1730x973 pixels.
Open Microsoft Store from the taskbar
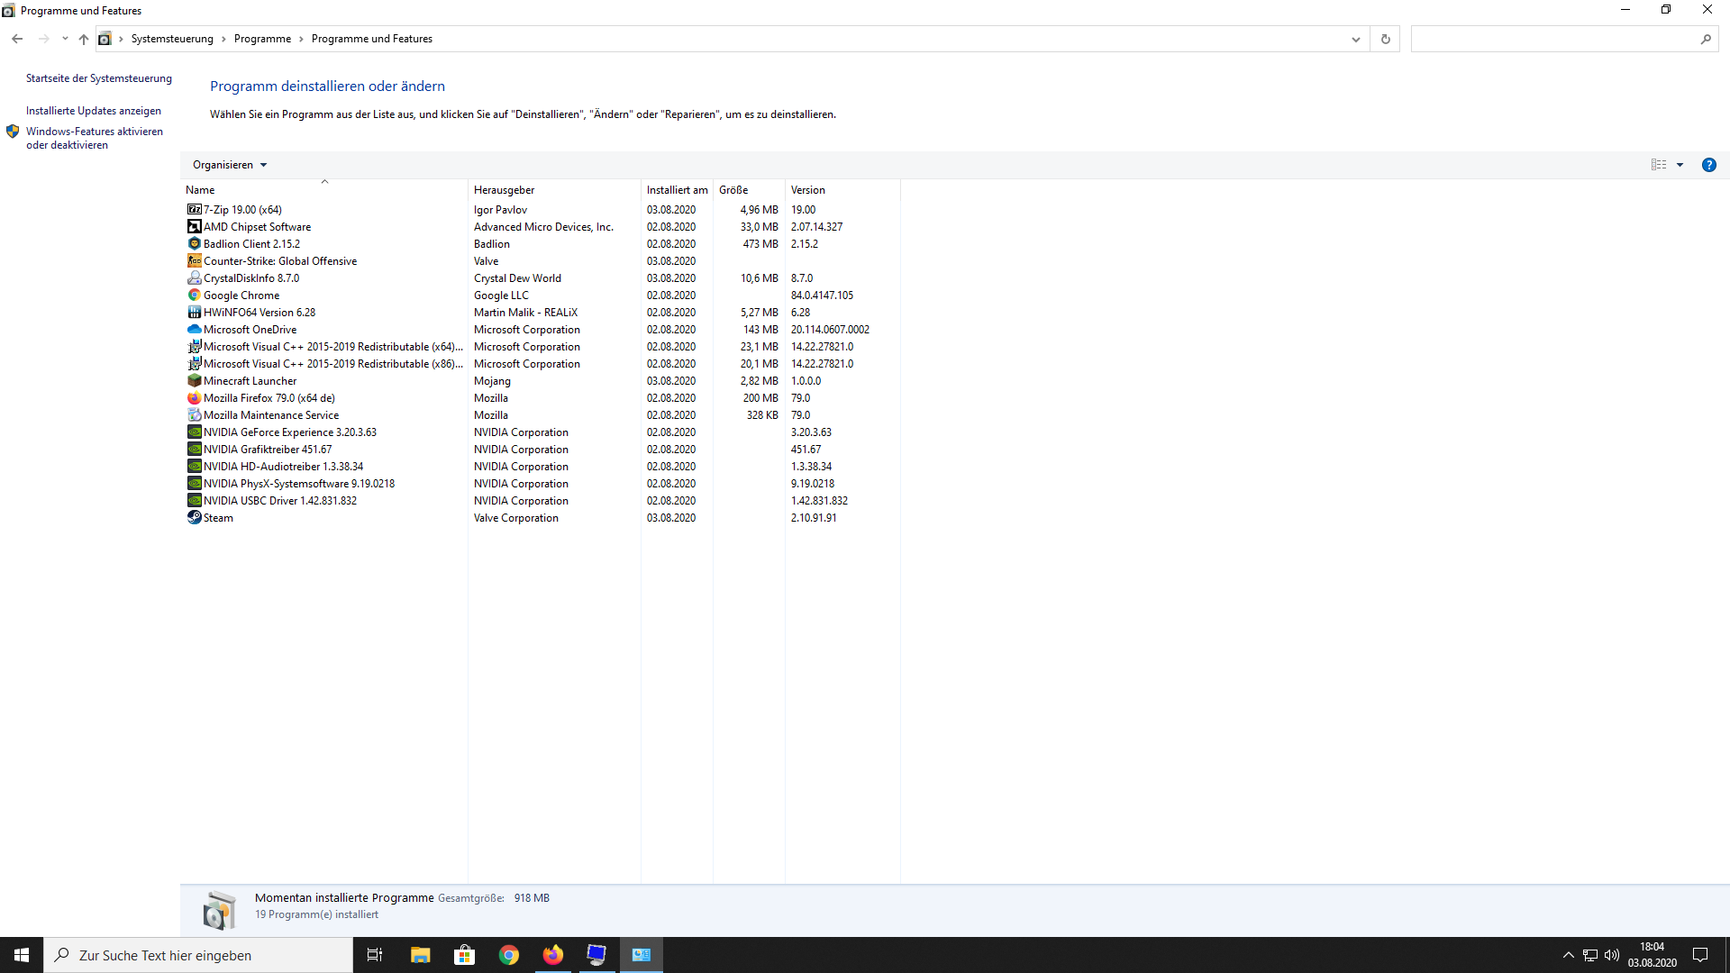pos(464,955)
